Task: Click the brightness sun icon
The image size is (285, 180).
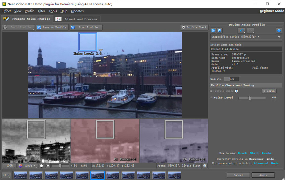Action: (x=48, y=166)
